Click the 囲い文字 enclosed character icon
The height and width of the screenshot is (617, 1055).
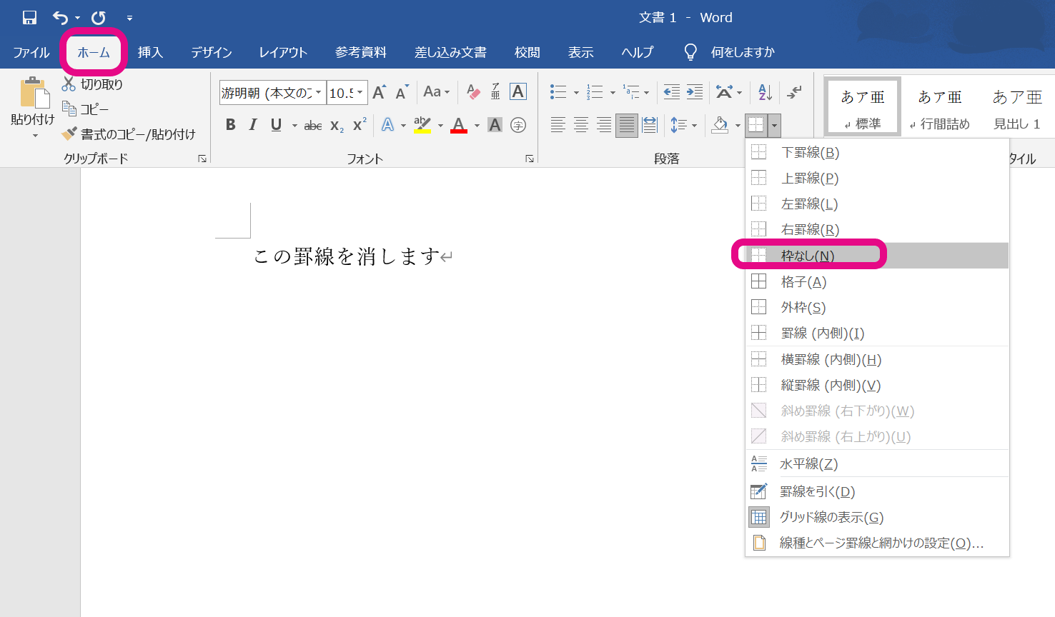coord(518,125)
